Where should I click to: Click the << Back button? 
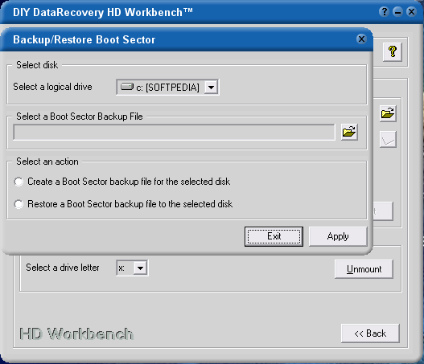[370, 333]
